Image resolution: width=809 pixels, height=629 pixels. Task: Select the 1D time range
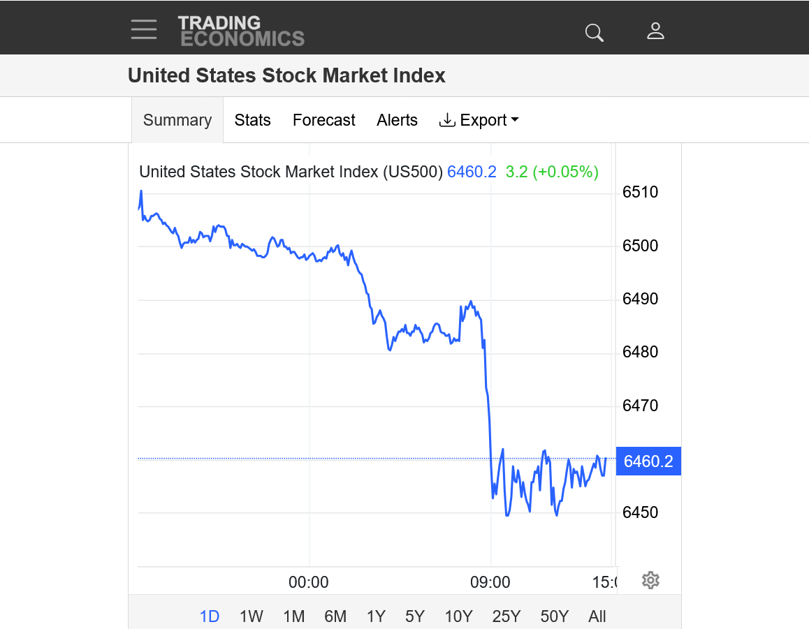pyautogui.click(x=210, y=616)
